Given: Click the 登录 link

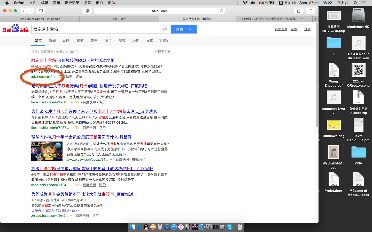Looking at the screenshot, I should (307, 29).
